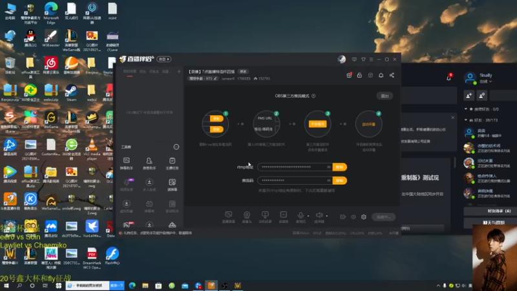Select second scene tab in left panel

[143, 72]
